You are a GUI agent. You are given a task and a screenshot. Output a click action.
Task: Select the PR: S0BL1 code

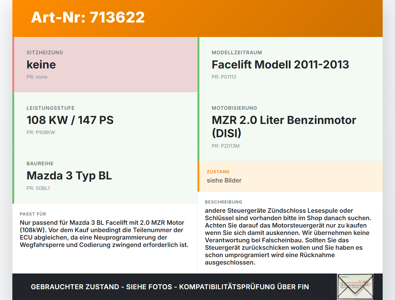pos(38,188)
